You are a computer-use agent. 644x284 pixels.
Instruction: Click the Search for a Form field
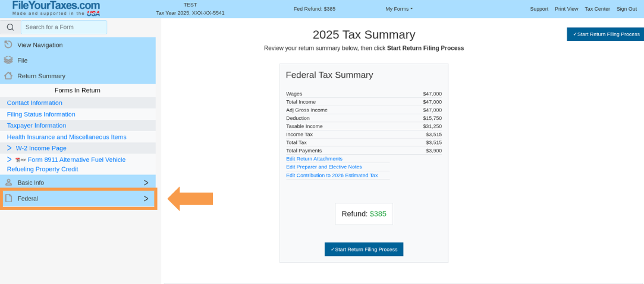pos(64,27)
